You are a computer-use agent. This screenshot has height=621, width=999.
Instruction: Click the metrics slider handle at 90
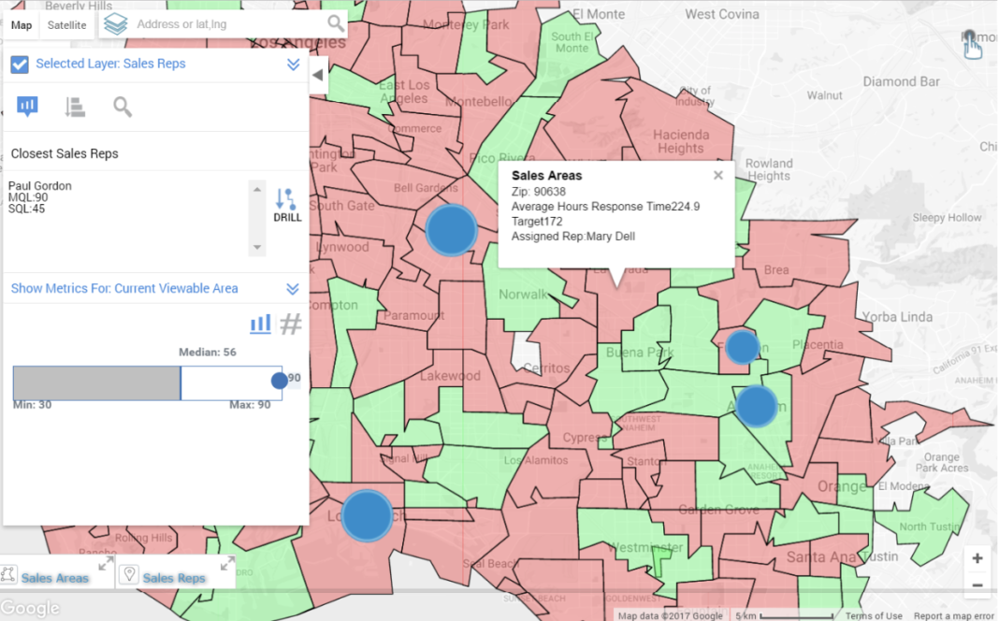coord(279,381)
